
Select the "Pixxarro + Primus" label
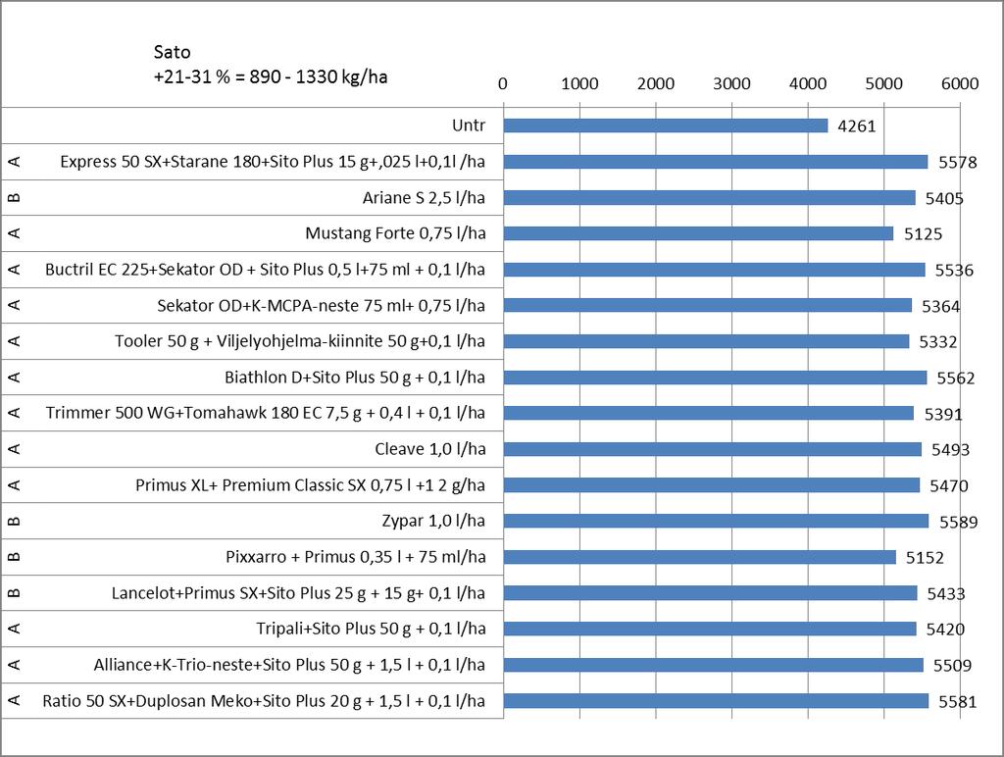point(290,557)
